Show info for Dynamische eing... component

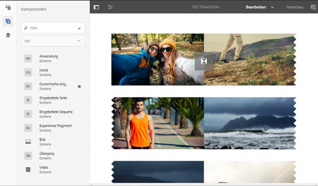(79, 87)
